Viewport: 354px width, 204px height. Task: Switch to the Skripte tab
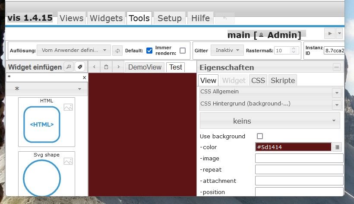(283, 80)
